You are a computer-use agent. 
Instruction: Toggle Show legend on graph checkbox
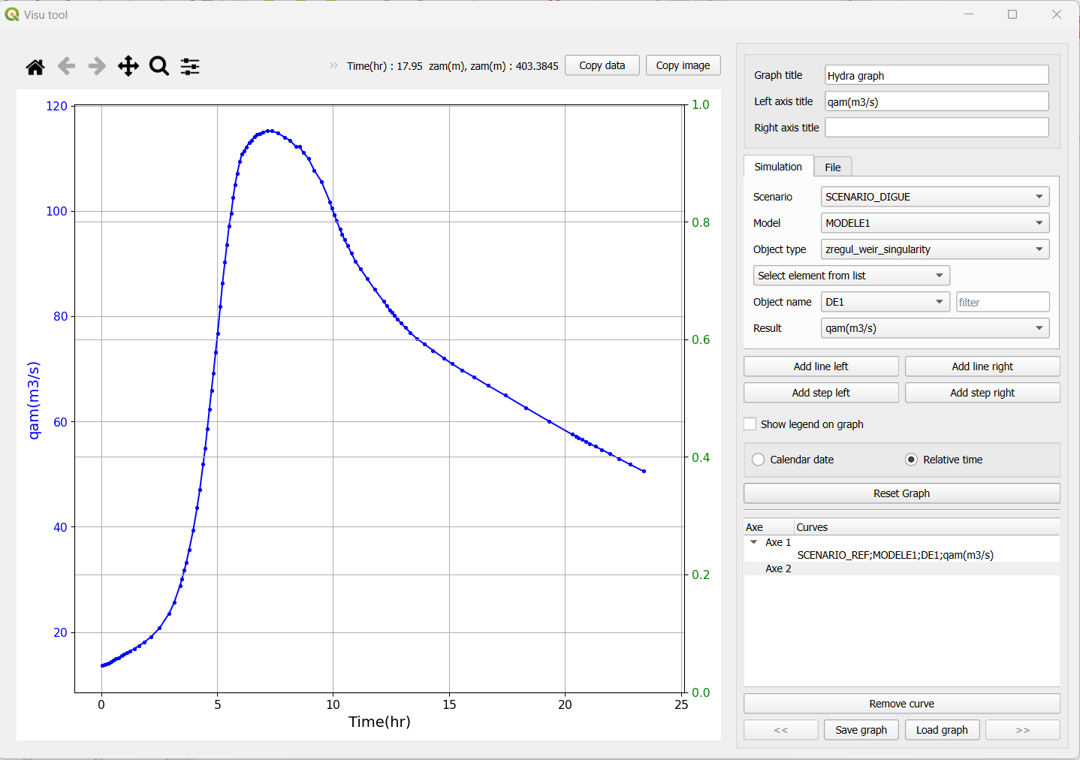click(x=750, y=424)
